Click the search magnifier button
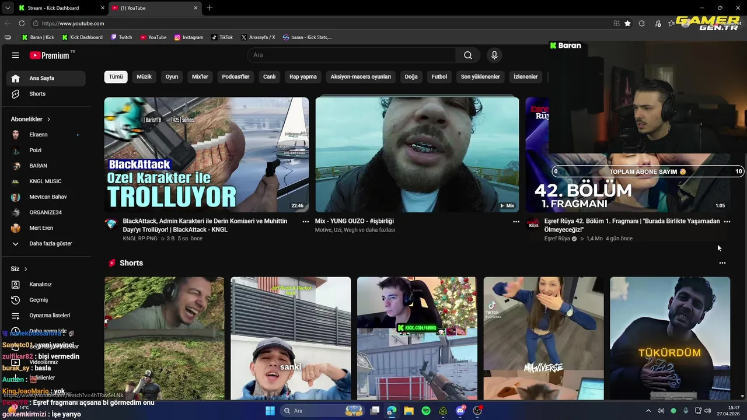This screenshot has width=747, height=420. coord(468,55)
